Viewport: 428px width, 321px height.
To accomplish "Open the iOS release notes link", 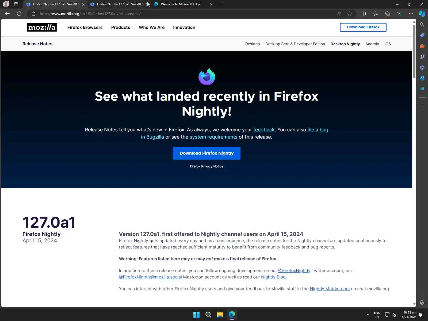I will click(x=388, y=44).
